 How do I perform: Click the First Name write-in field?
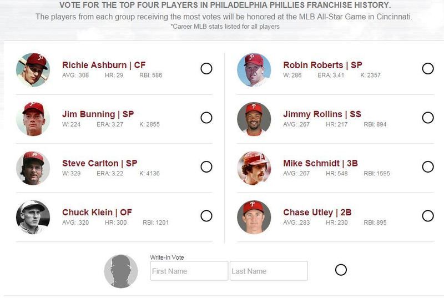click(189, 271)
